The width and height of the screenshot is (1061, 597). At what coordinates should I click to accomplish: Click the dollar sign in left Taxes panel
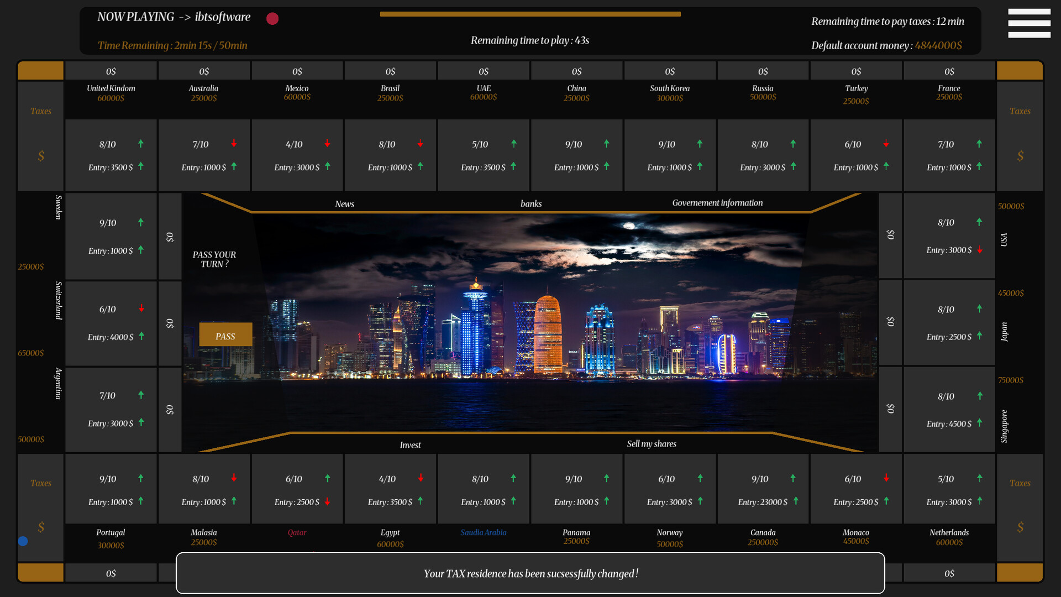tap(40, 156)
